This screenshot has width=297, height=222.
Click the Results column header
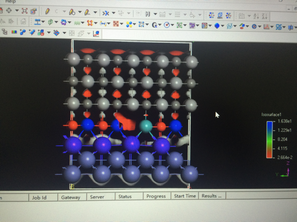click(x=212, y=196)
